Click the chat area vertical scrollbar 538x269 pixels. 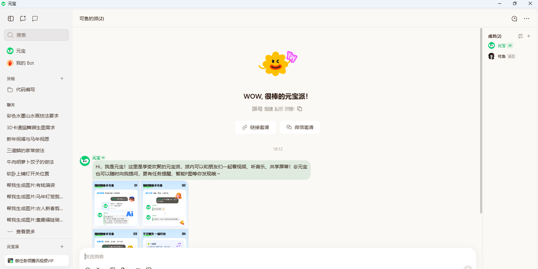pos(481,121)
